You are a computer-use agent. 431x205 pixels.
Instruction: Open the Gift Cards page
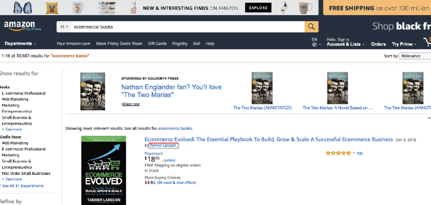pyautogui.click(x=157, y=43)
